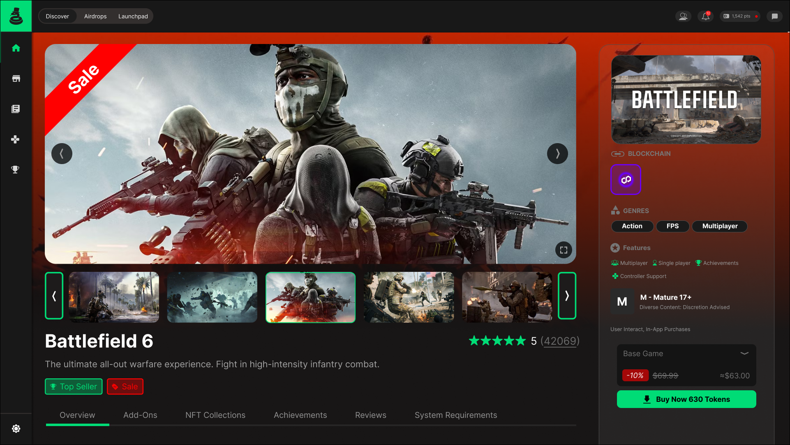This screenshot has height=445, width=790.
Task: Open the store icon in sidebar
Action: [x=16, y=79]
